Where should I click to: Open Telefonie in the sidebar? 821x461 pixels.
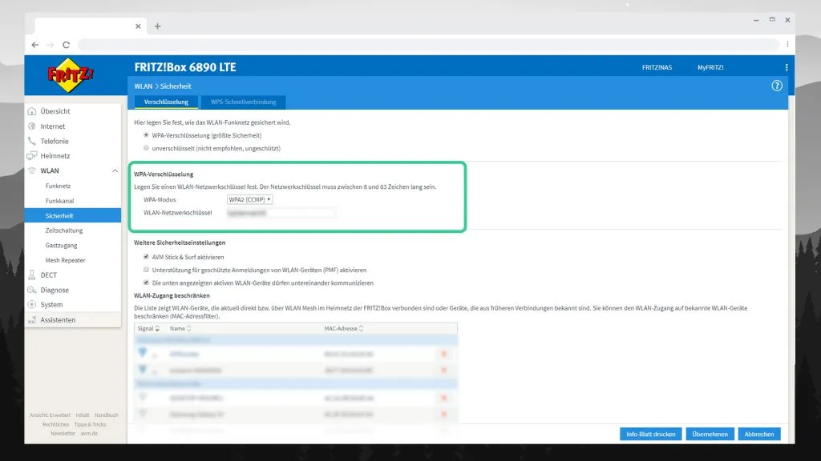tap(55, 141)
